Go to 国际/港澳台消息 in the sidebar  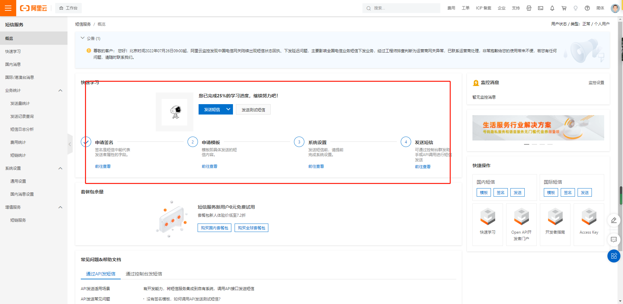point(34,77)
